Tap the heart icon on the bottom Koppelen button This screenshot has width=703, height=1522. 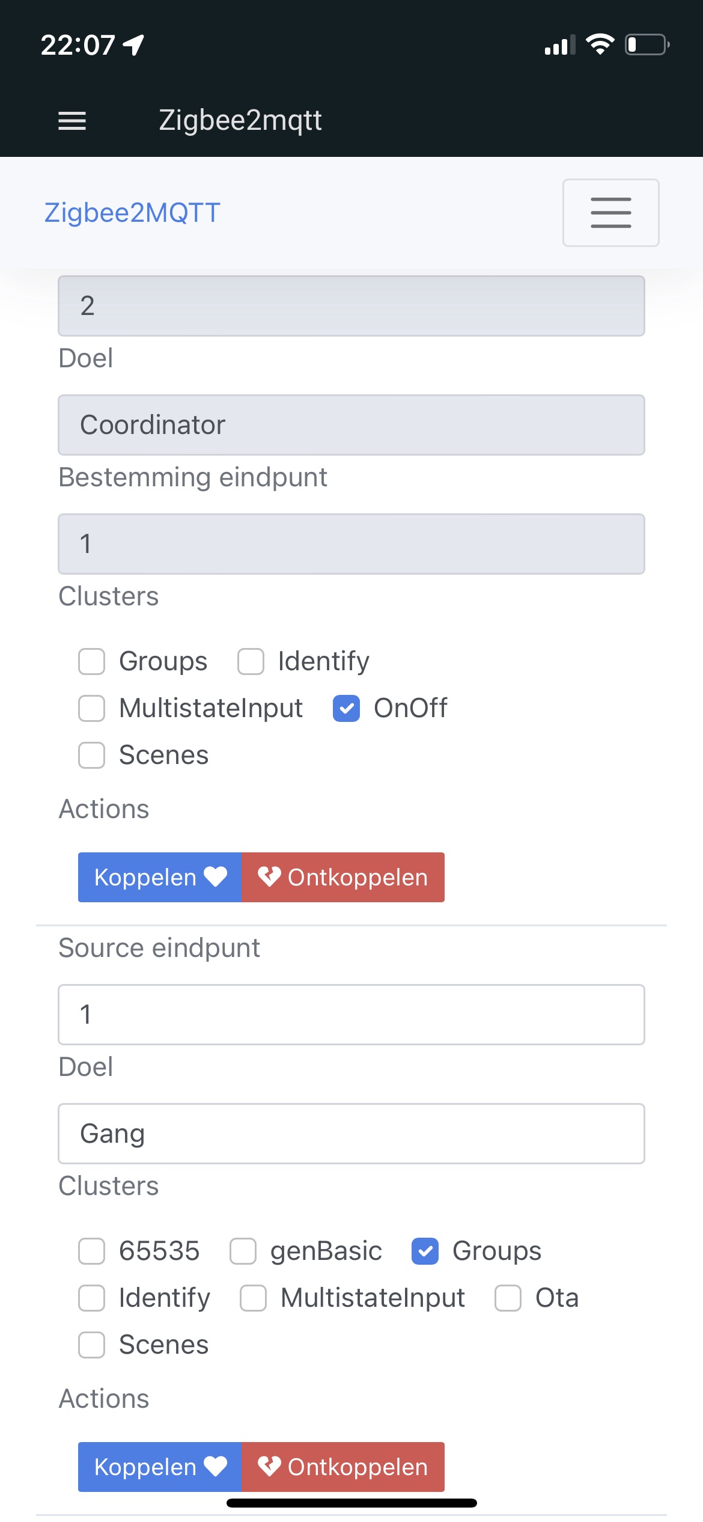215,1467
